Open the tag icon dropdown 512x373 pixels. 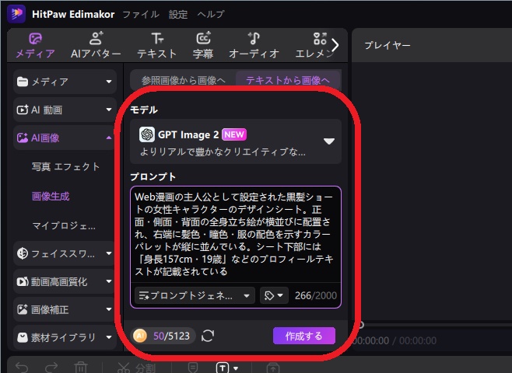(x=274, y=295)
